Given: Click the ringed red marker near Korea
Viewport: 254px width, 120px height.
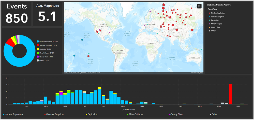Looking at the screenshot, I should [192, 30].
